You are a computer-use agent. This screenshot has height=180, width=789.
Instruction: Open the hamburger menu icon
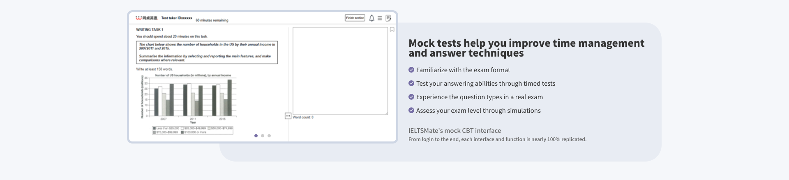point(380,18)
